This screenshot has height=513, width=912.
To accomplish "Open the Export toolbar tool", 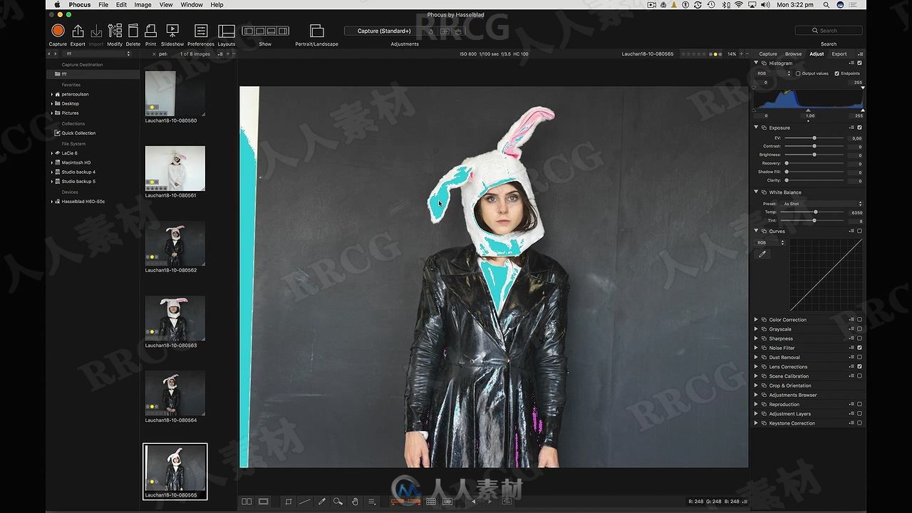I will pyautogui.click(x=78, y=31).
